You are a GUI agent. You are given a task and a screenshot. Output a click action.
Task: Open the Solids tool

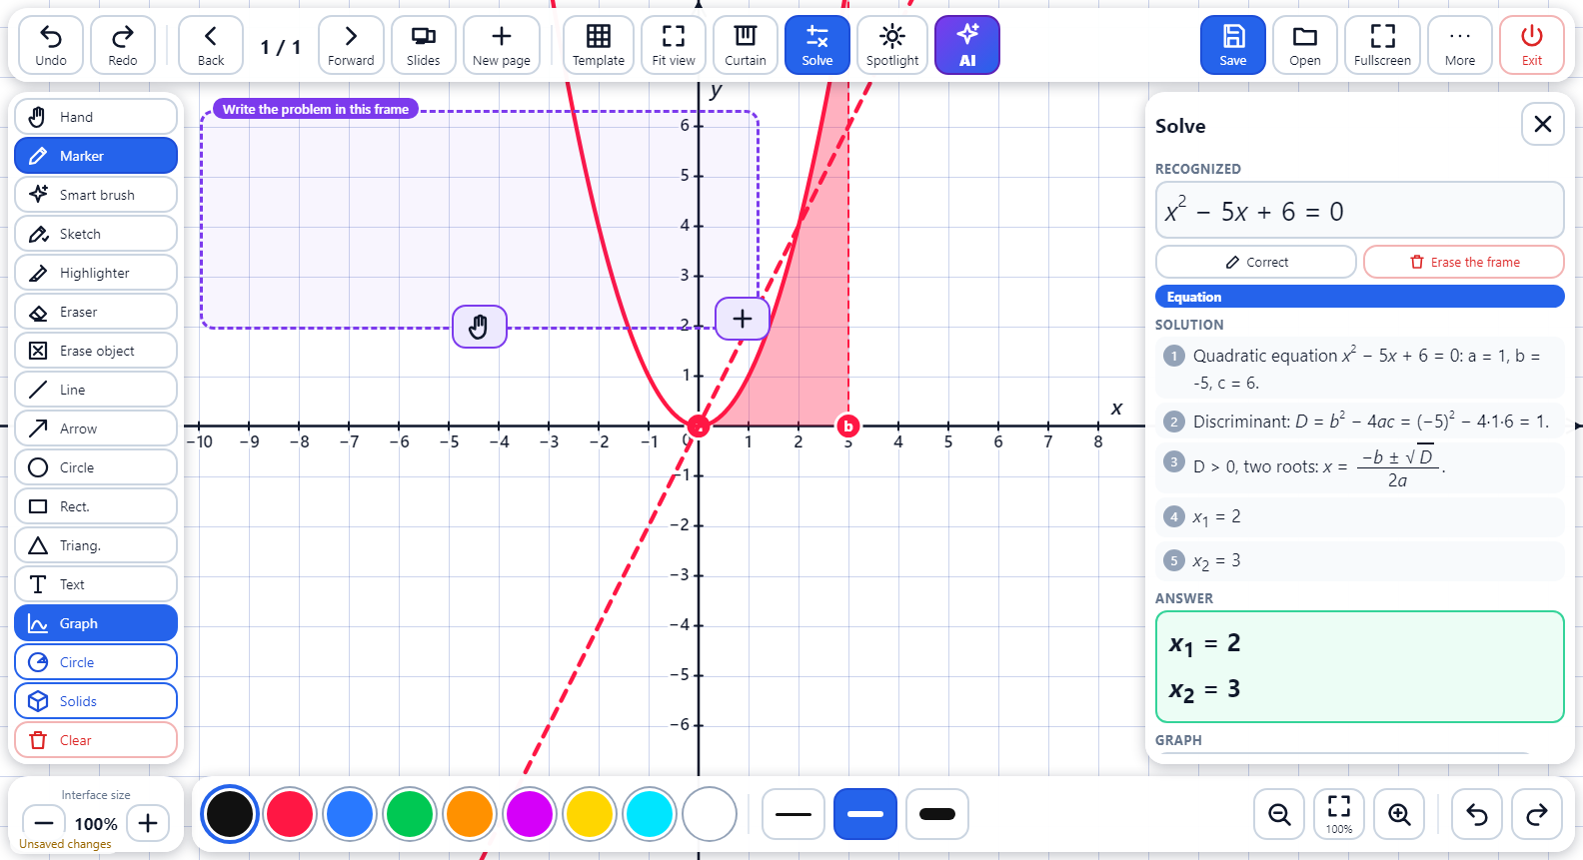coord(96,701)
